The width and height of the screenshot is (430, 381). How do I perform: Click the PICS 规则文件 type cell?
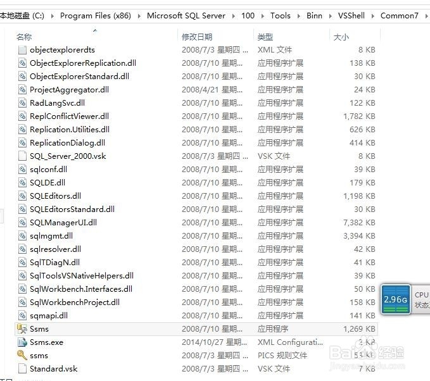tap(282, 356)
